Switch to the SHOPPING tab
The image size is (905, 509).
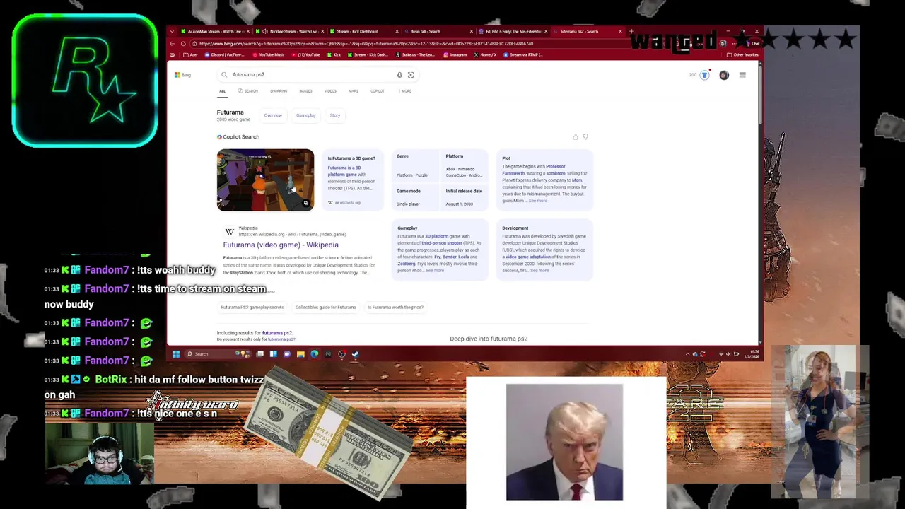pos(279,91)
